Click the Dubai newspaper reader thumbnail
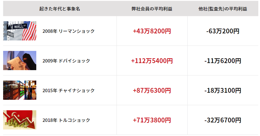 click(x=20, y=61)
